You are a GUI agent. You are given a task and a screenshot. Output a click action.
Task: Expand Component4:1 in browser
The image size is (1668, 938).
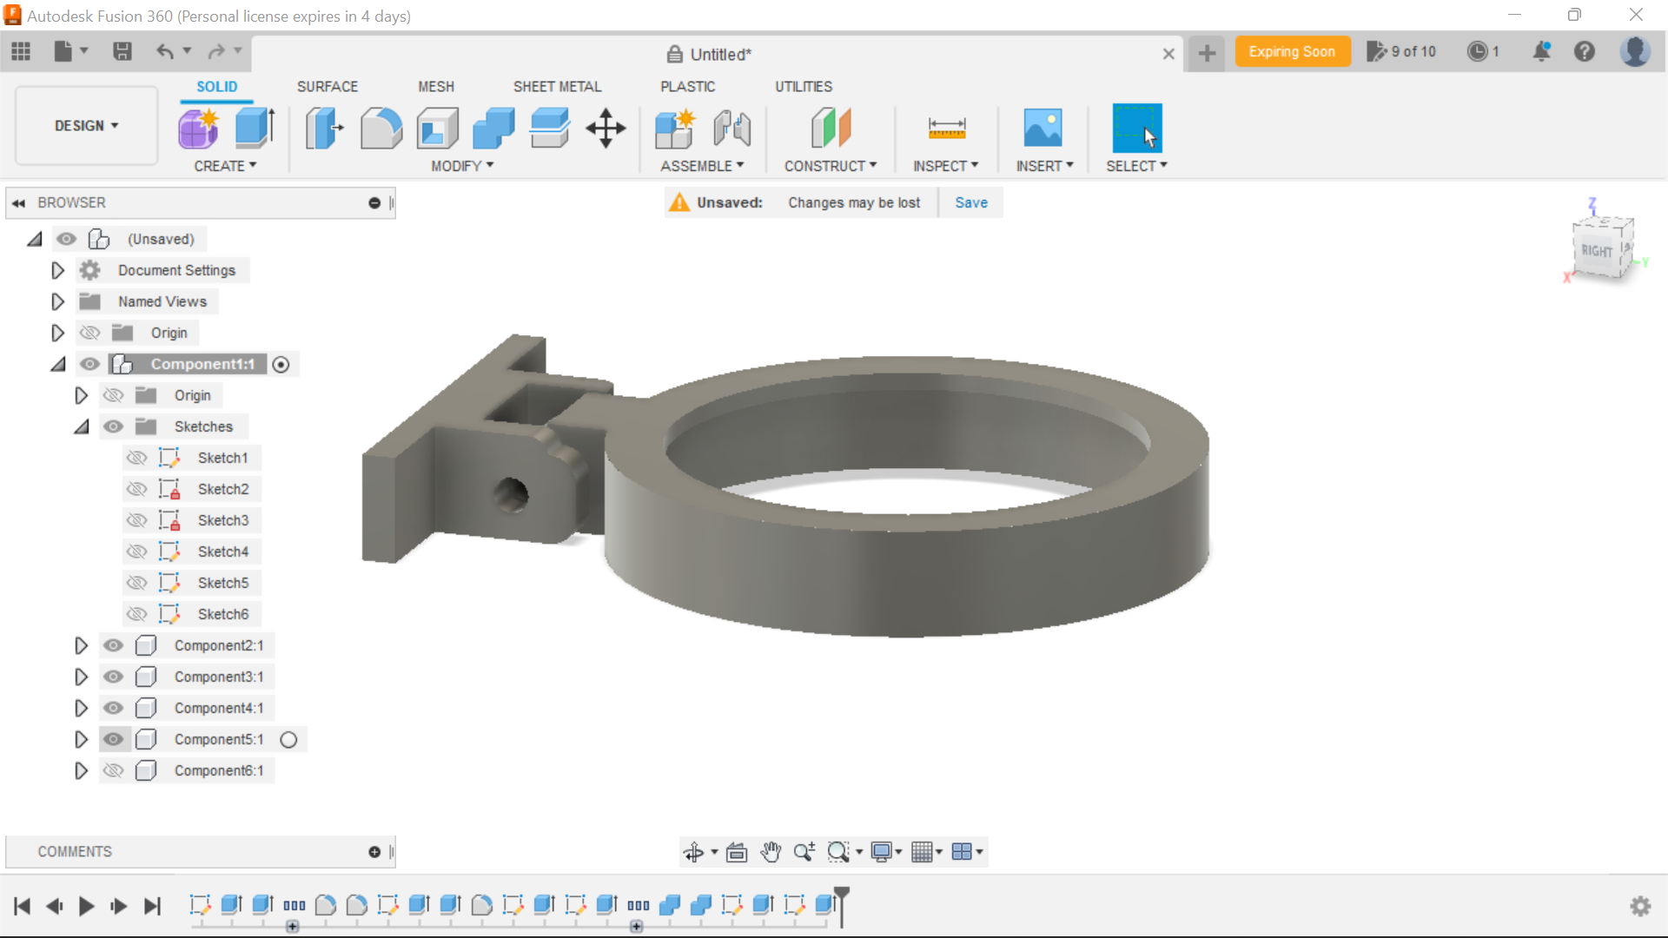82,708
